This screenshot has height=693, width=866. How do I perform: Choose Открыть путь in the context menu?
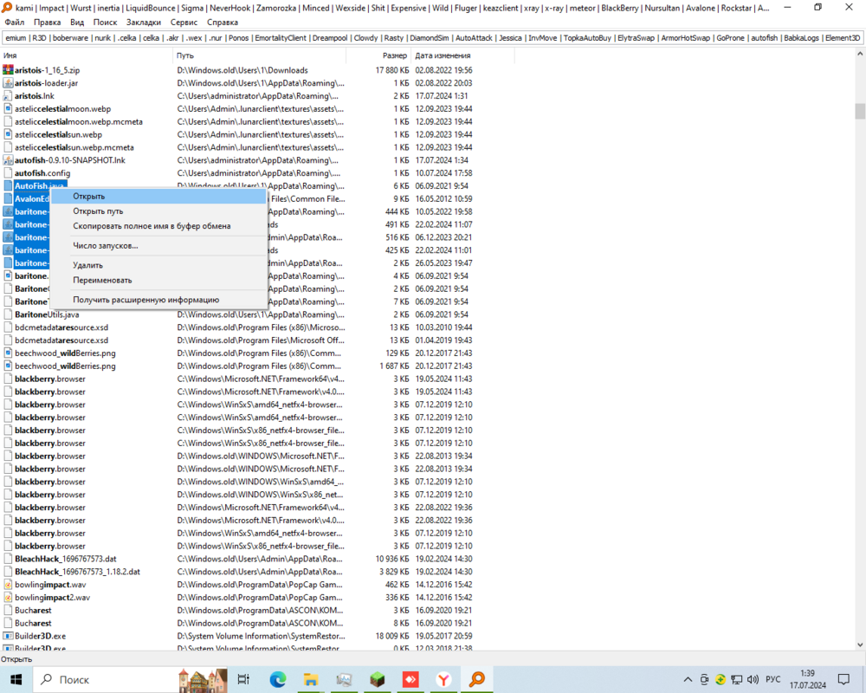tap(158, 211)
